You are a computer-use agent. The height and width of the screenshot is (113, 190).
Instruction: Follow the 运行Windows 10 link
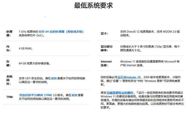[129, 77]
